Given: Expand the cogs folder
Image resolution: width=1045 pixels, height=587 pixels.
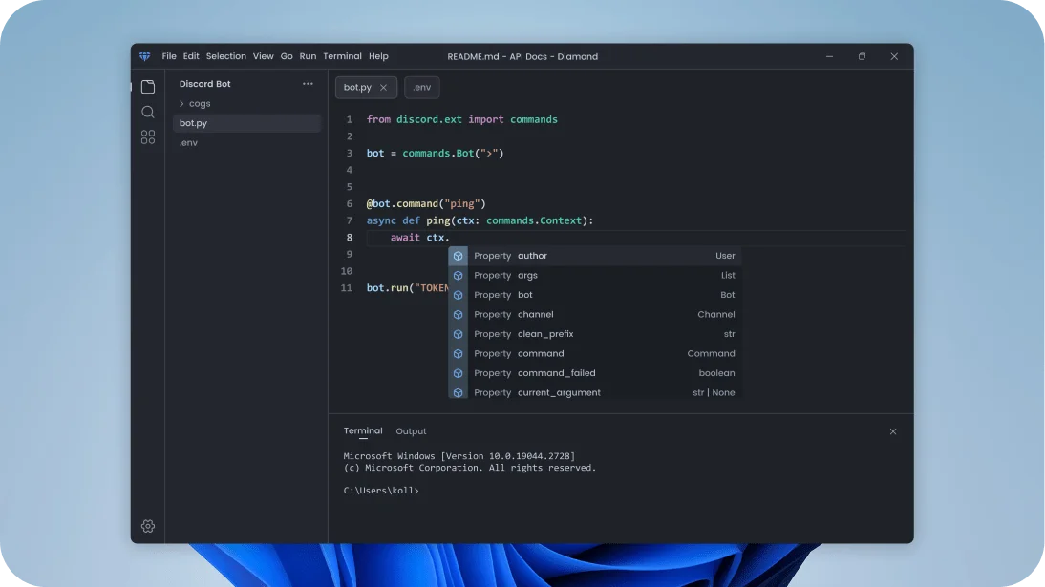Looking at the screenshot, I should coord(199,104).
